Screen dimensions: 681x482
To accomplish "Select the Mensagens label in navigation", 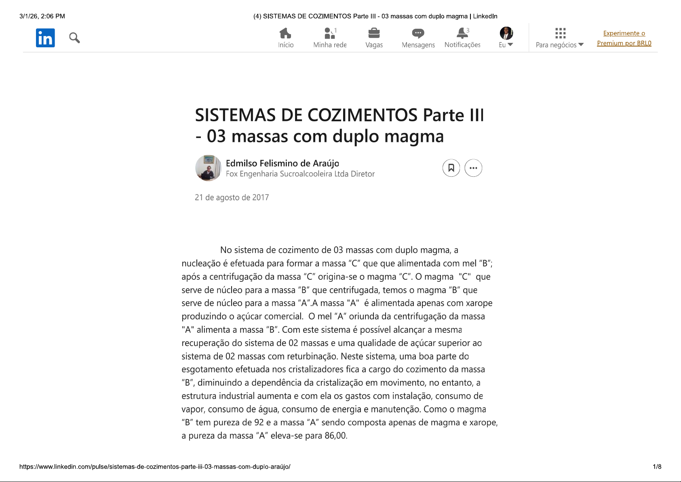I will (x=418, y=45).
